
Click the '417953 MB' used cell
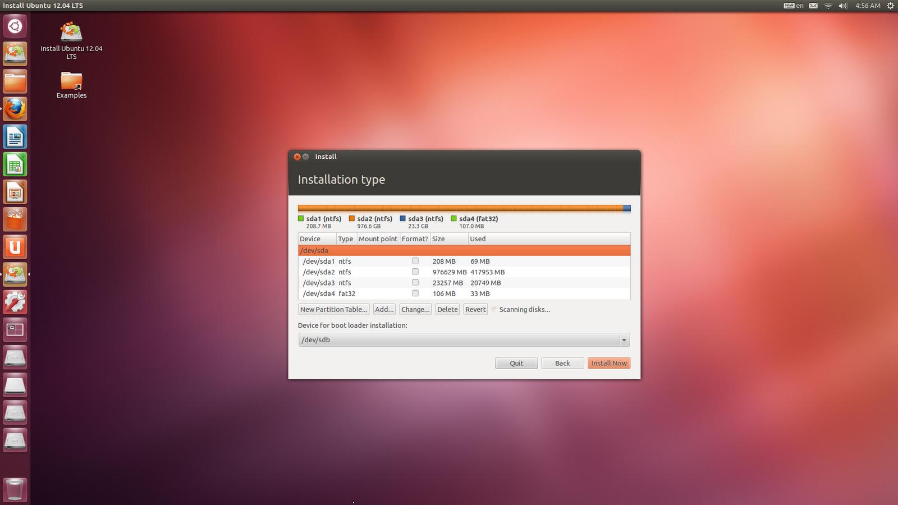point(487,272)
